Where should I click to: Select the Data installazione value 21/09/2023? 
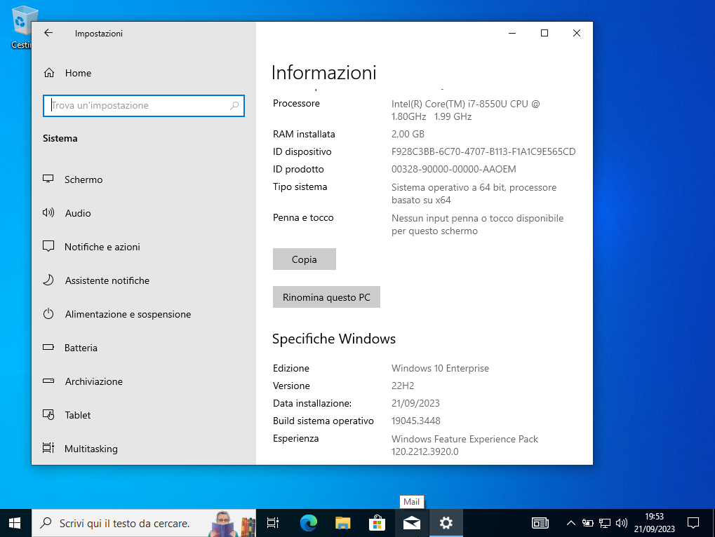(415, 404)
